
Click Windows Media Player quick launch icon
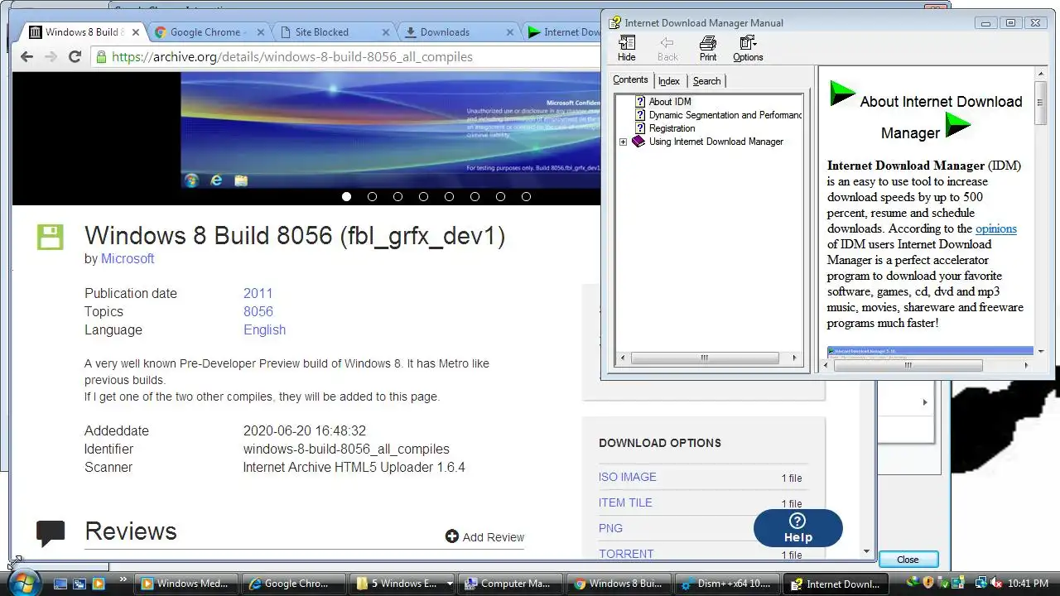99,584
